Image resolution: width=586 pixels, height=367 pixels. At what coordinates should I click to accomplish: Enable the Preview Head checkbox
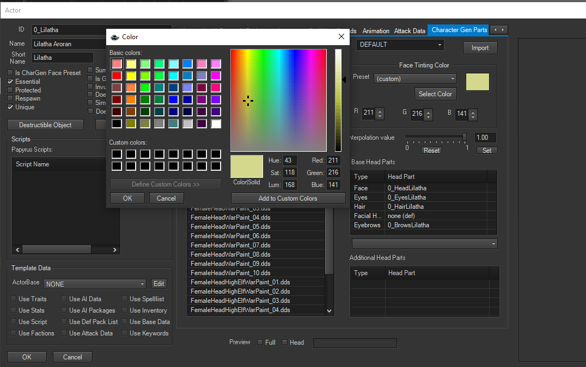(284, 343)
